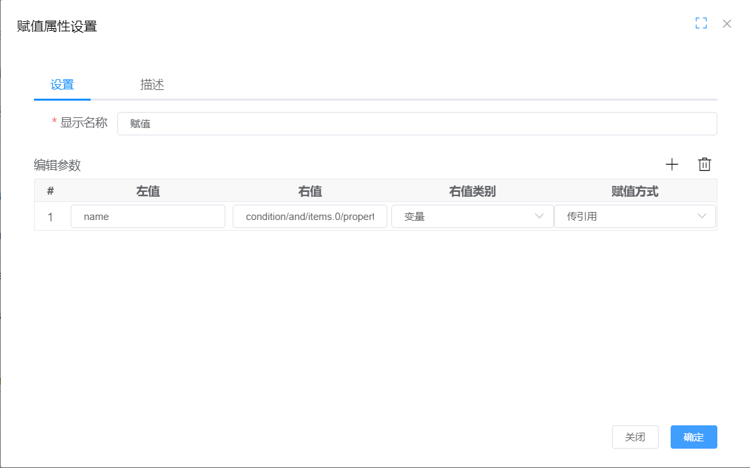
Task: Select row number 1 in the parameter table
Action: [x=51, y=216]
